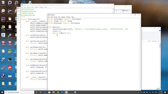Open the iTunes desktop shortcut
This screenshot has width=168, height=94.
point(3,11)
